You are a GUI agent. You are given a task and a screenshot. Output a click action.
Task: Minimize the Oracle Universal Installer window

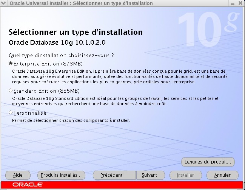(233, 3)
